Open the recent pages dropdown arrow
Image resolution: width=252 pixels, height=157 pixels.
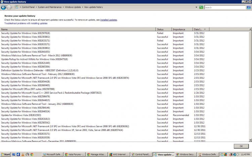tap(12, 7)
